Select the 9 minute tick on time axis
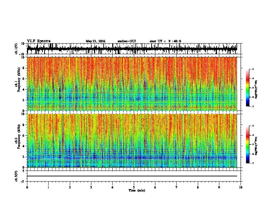The height and width of the screenshot is (210, 271). [219, 187]
